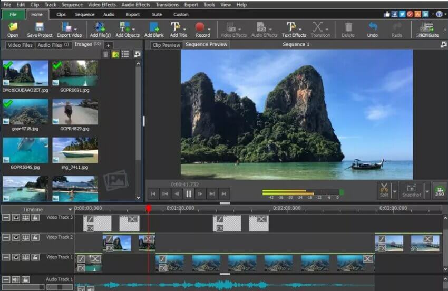This screenshot has height=291, width=448.
Task: Open the Transitions menu
Action: coord(167,5)
